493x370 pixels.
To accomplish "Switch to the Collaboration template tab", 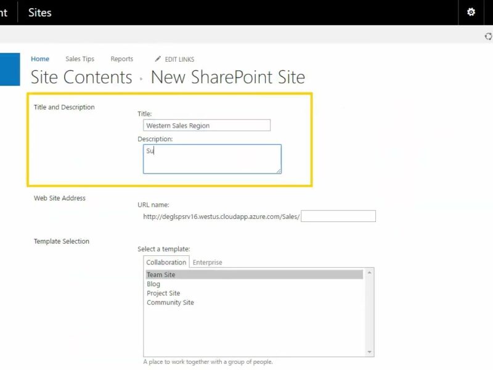I will [x=166, y=262].
